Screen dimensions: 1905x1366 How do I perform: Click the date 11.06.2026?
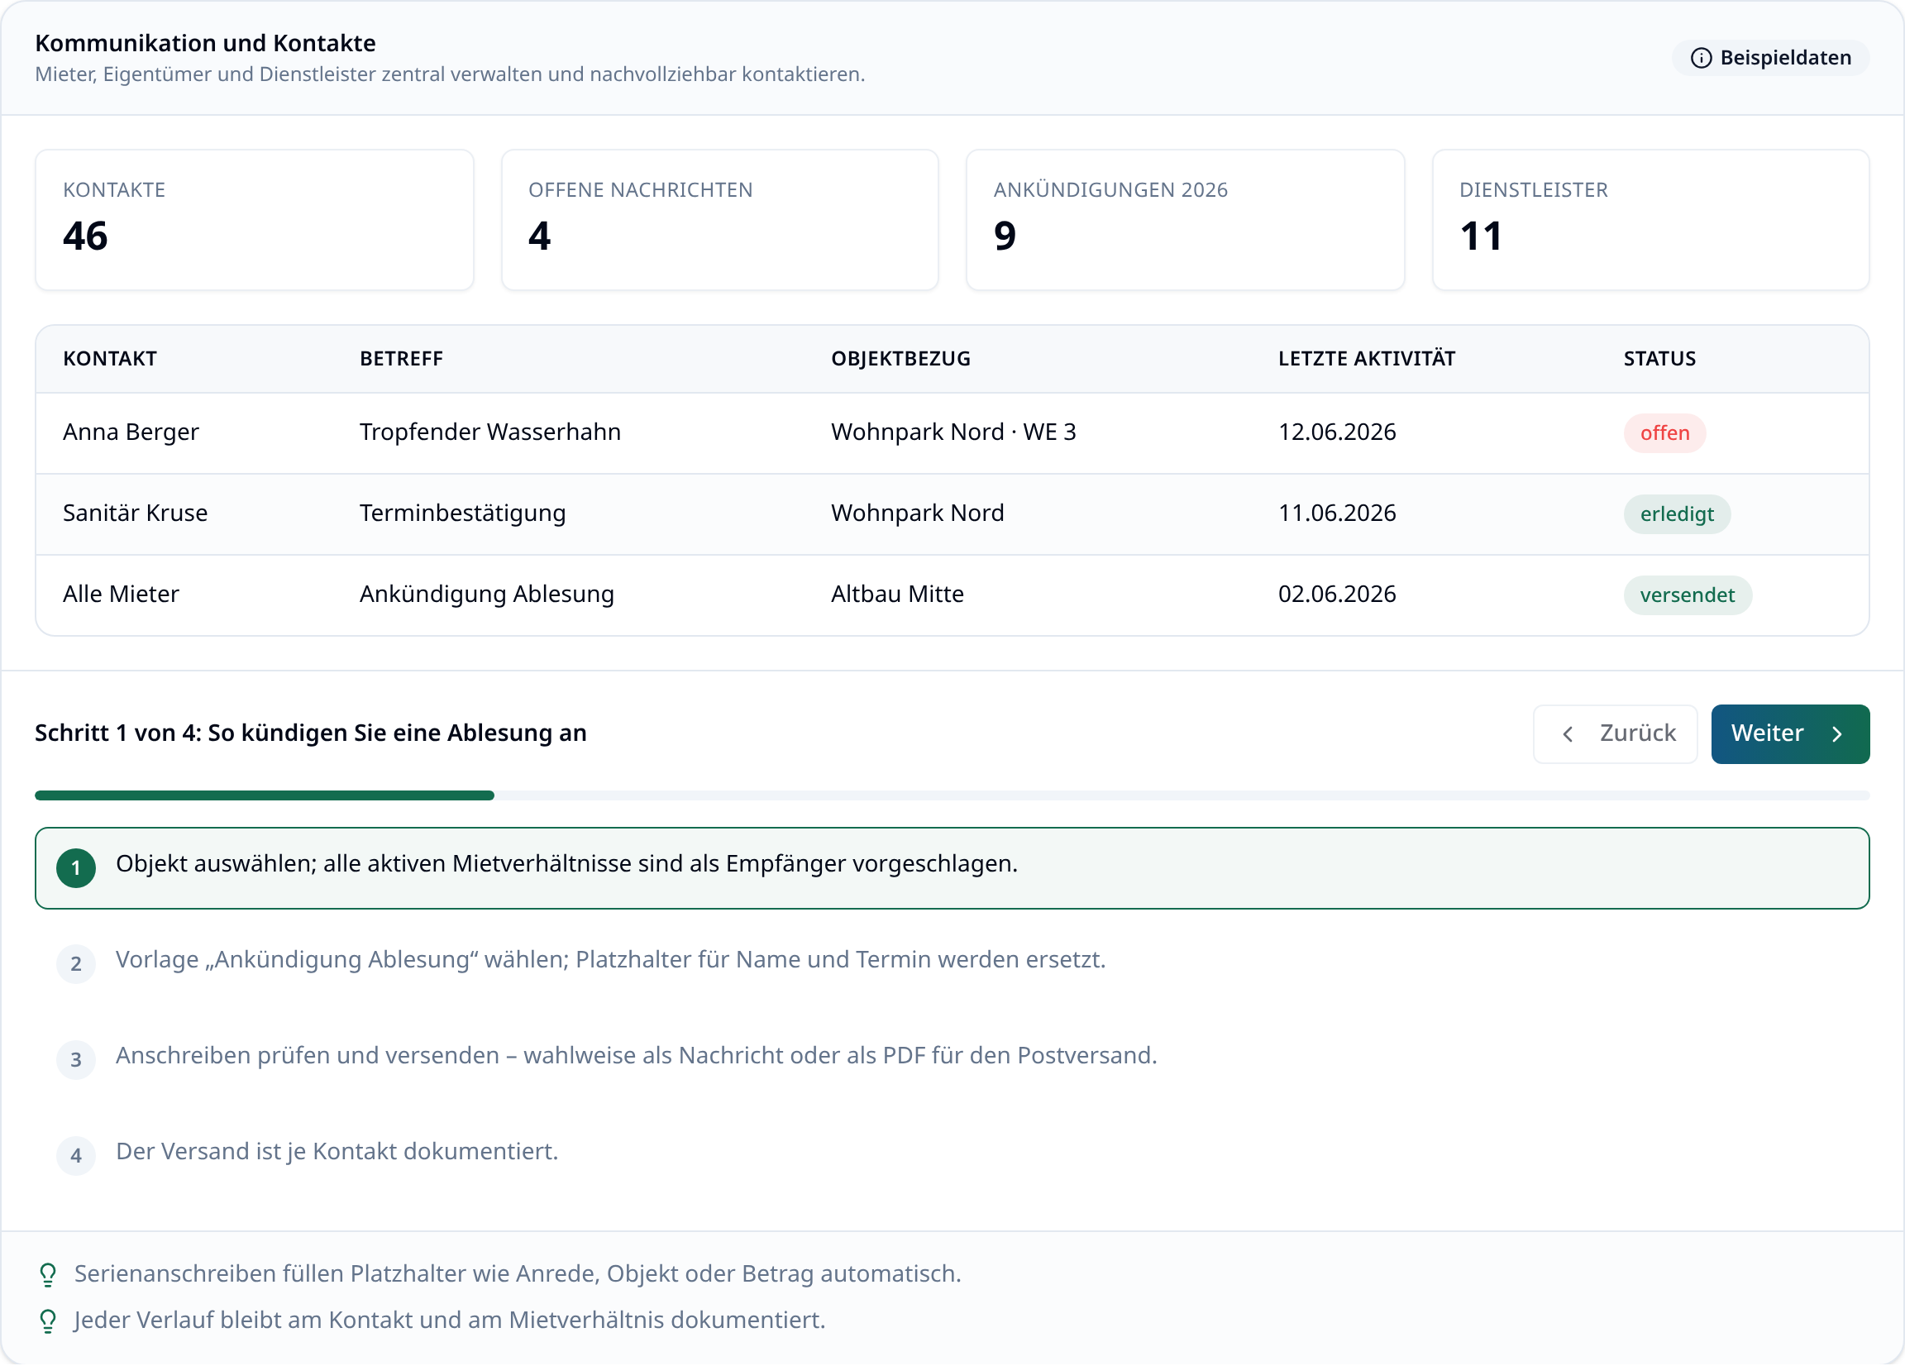coord(1337,513)
